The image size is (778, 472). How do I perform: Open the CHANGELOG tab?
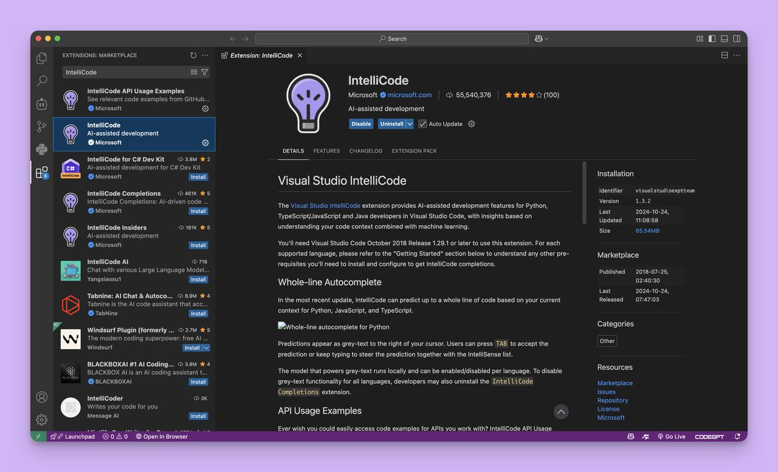click(365, 151)
